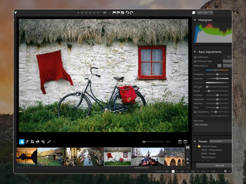Select the red-eye keys tool

pos(43,142)
